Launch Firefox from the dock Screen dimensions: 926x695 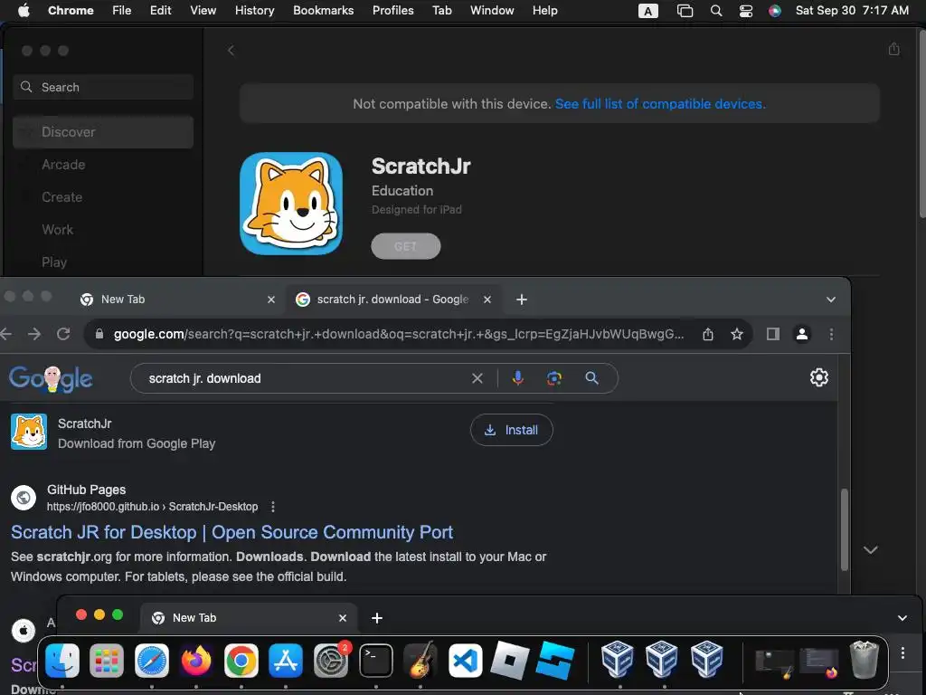tap(196, 660)
